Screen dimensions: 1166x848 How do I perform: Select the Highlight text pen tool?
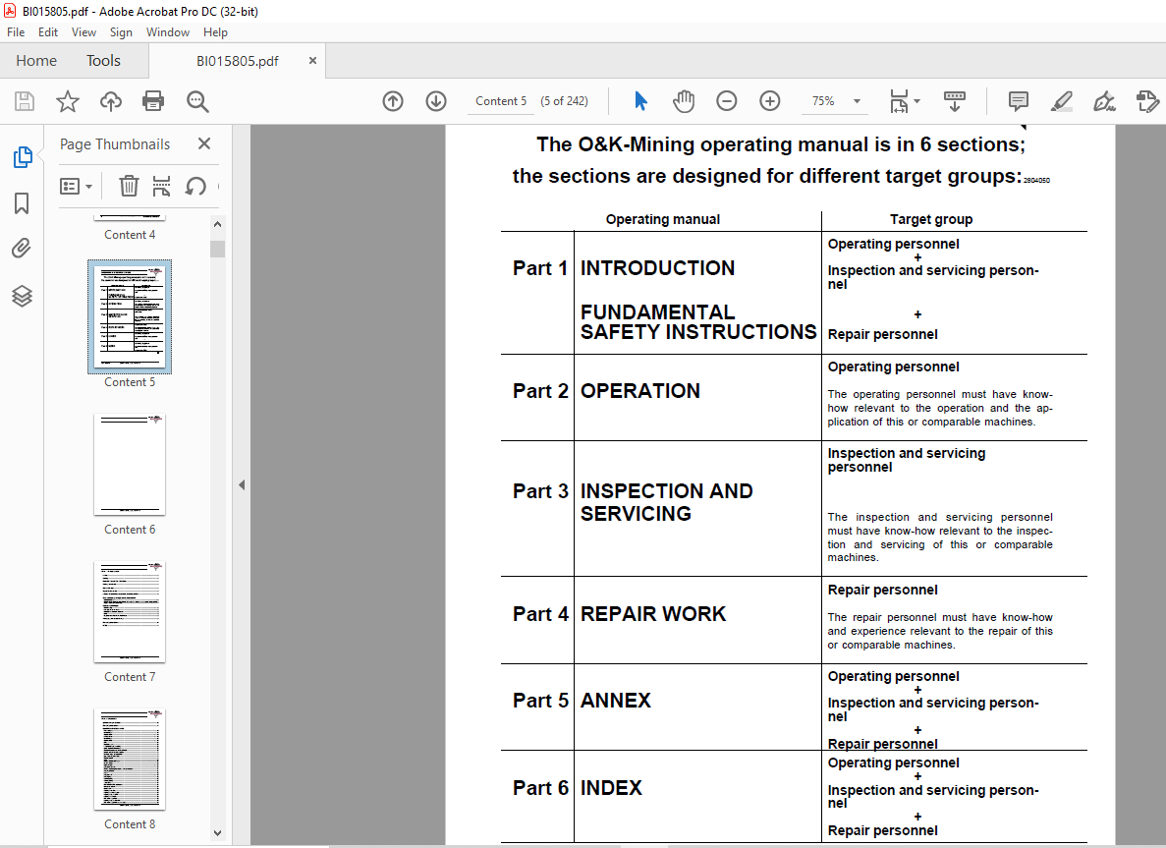click(1061, 101)
